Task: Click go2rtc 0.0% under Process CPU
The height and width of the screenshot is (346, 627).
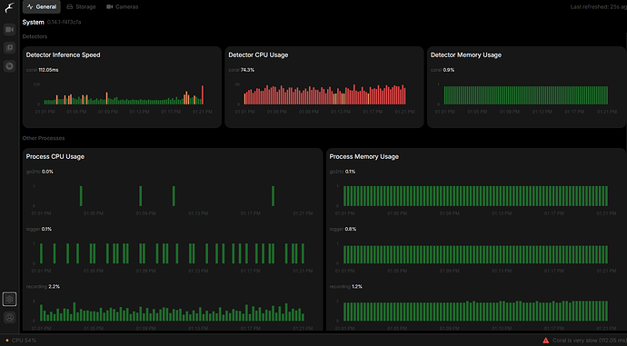Action: click(x=40, y=172)
